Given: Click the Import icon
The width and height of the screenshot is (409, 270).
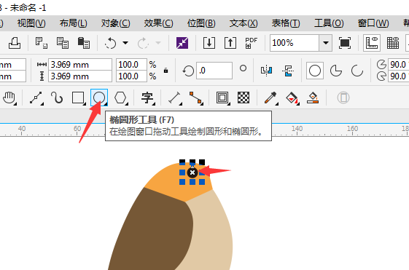Looking at the screenshot, I should pos(209,43).
